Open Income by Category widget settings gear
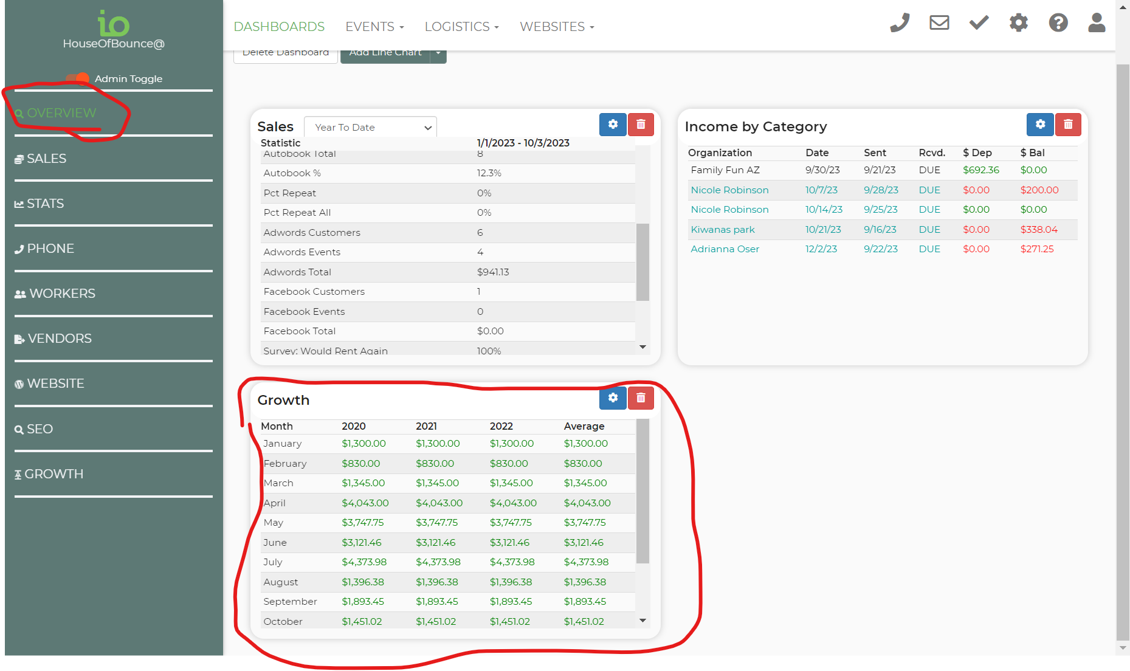1130x671 pixels. (x=1040, y=125)
